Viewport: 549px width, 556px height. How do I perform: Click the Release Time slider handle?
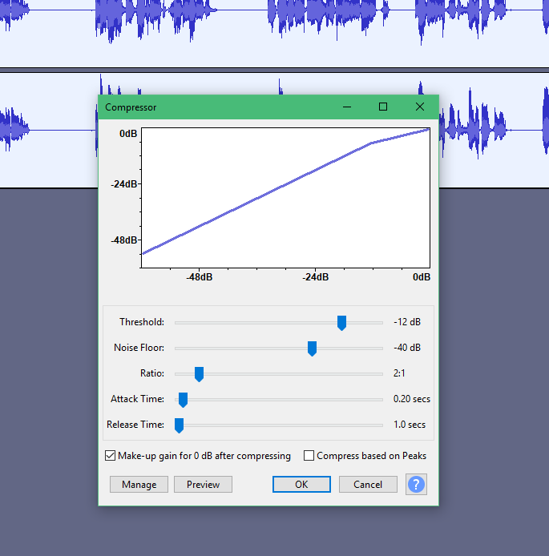(x=179, y=425)
